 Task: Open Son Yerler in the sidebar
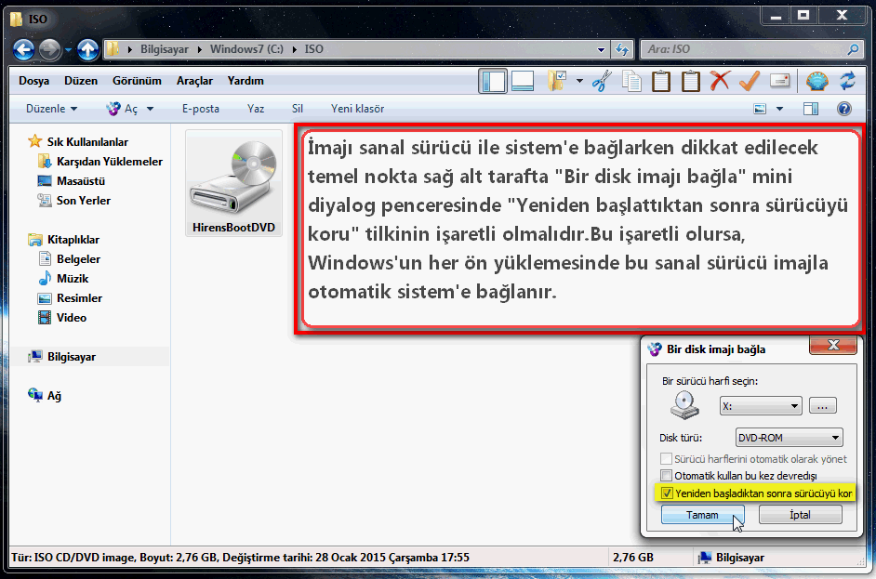click(84, 201)
